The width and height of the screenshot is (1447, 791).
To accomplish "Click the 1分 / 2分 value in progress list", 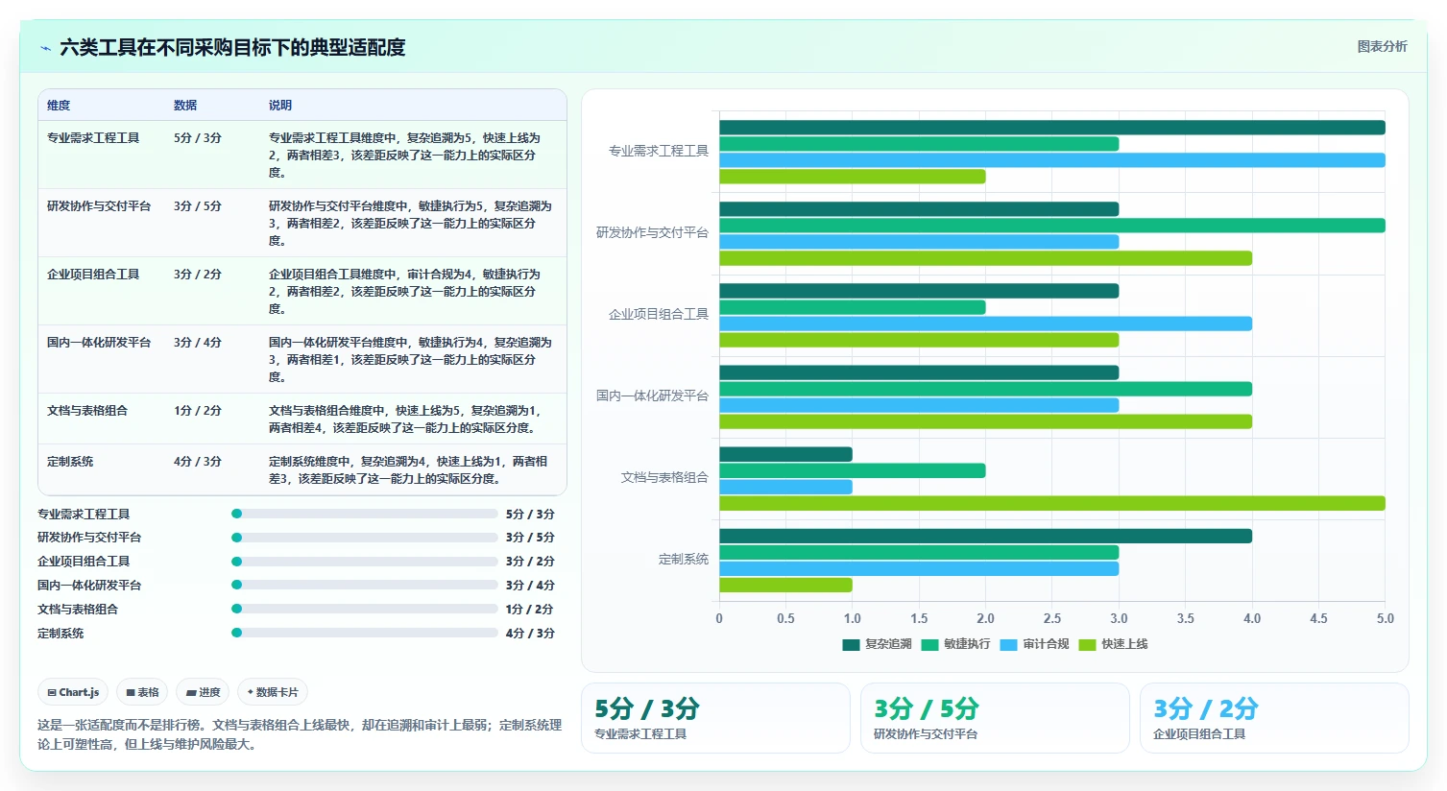I will point(530,610).
